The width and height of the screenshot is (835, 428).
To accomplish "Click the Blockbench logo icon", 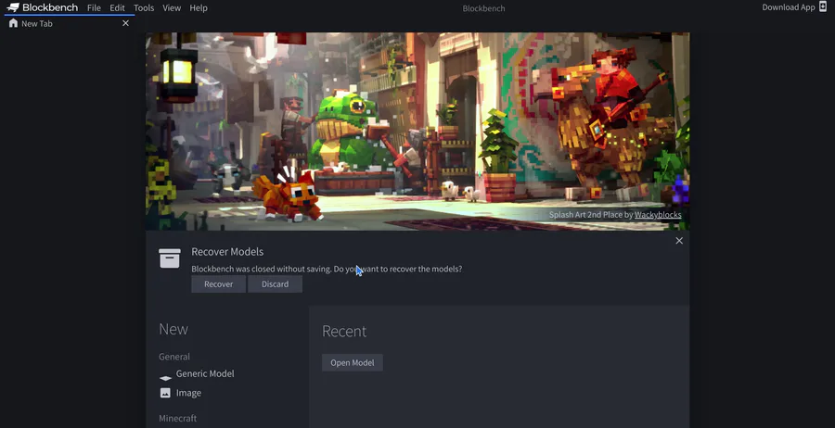I will click(13, 7).
